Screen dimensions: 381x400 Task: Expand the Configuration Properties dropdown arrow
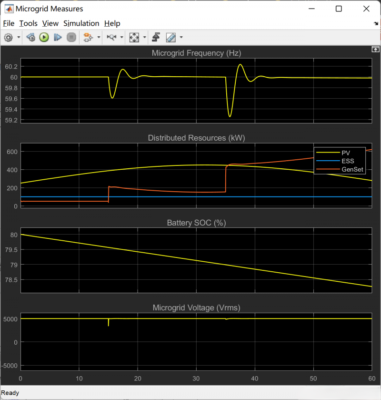tap(19, 37)
